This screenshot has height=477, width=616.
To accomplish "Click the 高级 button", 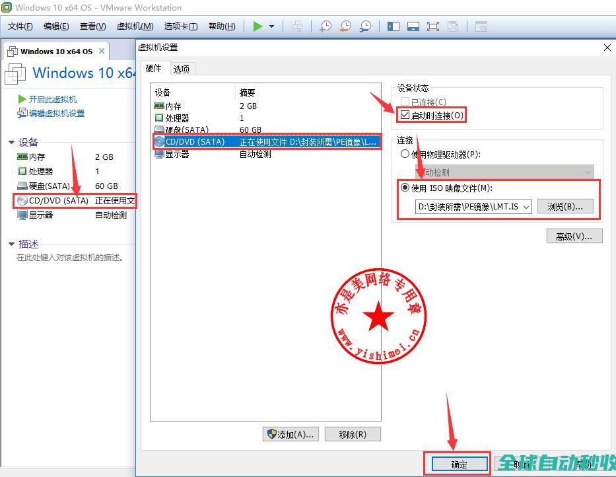I will tap(574, 236).
